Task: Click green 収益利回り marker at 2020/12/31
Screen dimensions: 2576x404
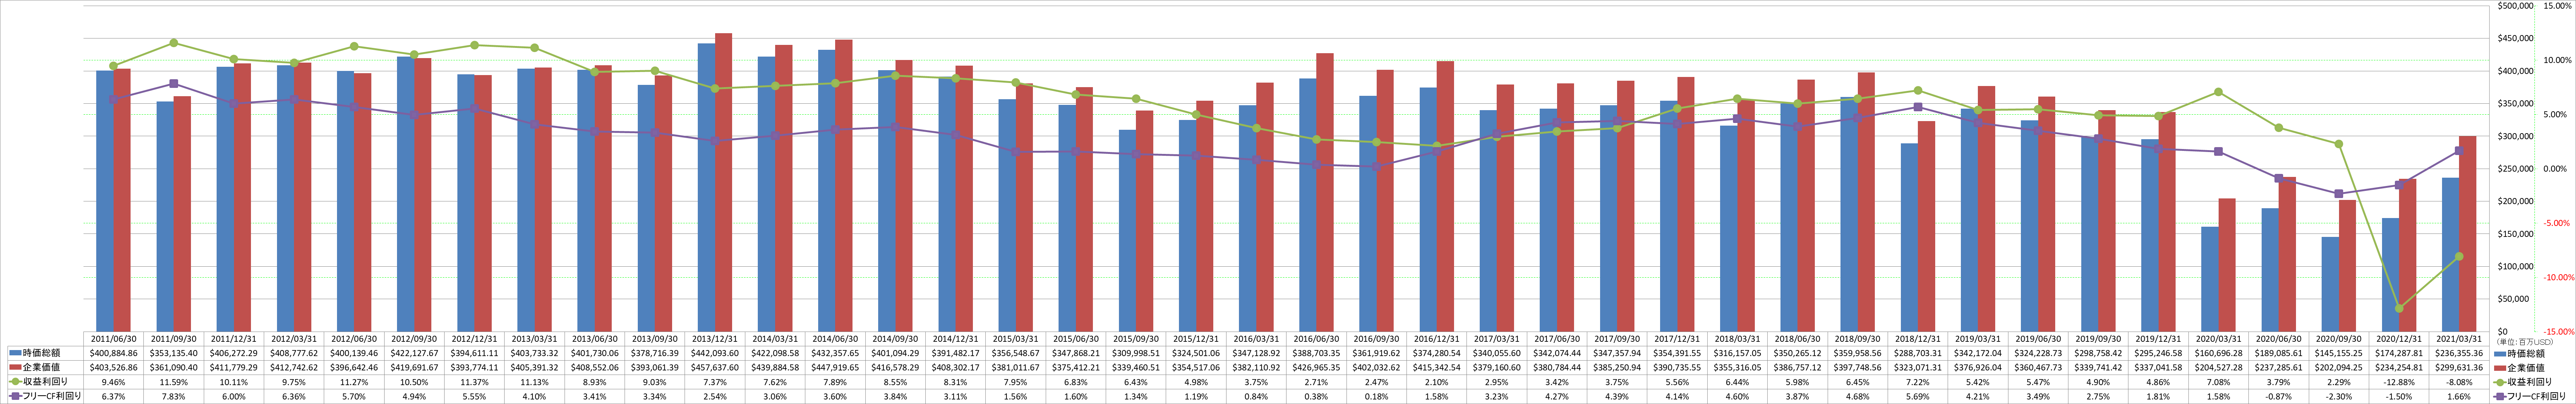Action: [2399, 308]
